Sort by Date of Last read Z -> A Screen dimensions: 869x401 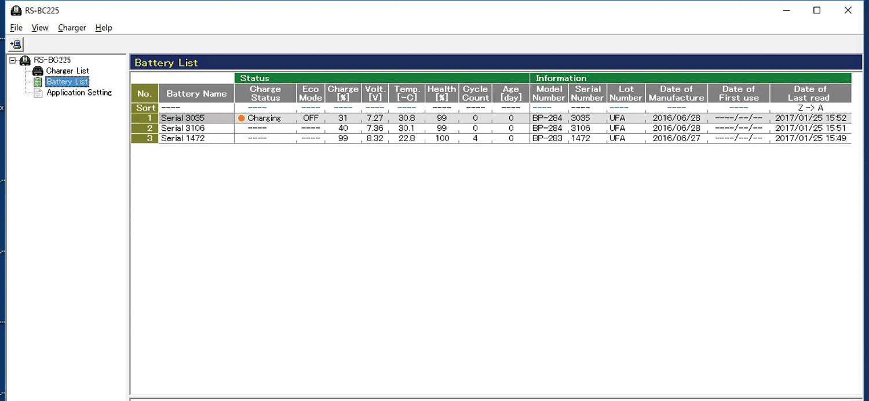pyautogui.click(x=810, y=108)
